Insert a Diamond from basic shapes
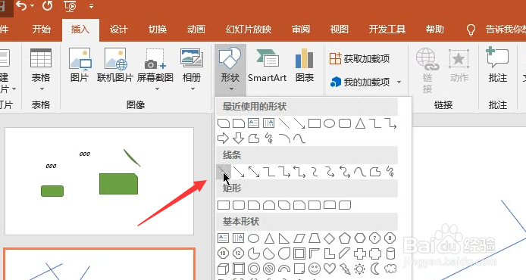This screenshot has width=526, height=280. coord(330,238)
